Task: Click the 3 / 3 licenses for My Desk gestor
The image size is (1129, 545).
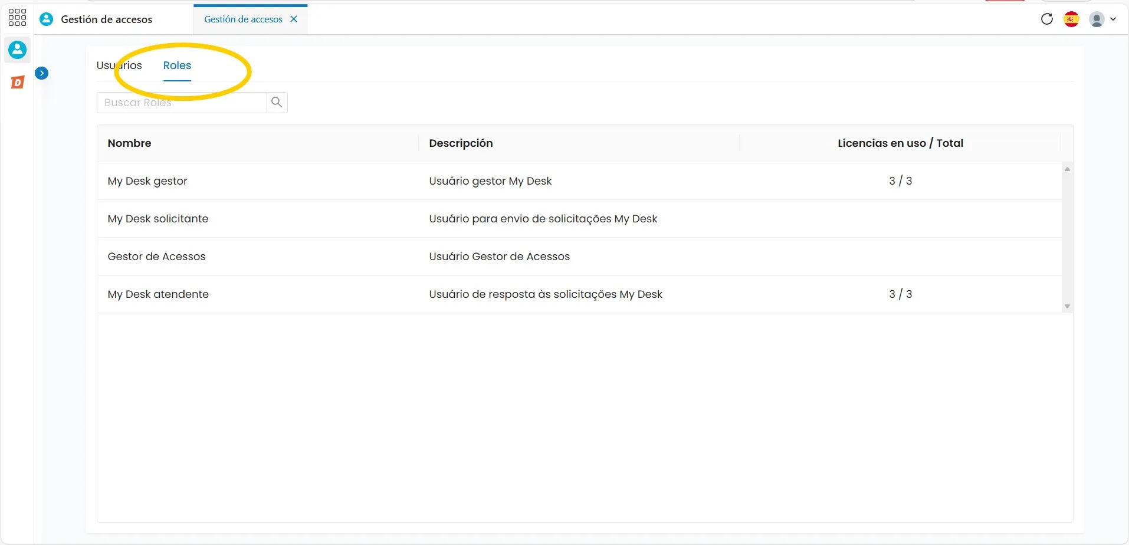Action: [900, 181]
